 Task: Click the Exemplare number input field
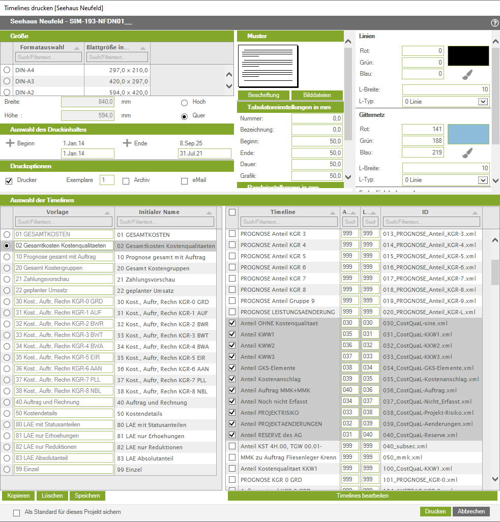click(107, 180)
